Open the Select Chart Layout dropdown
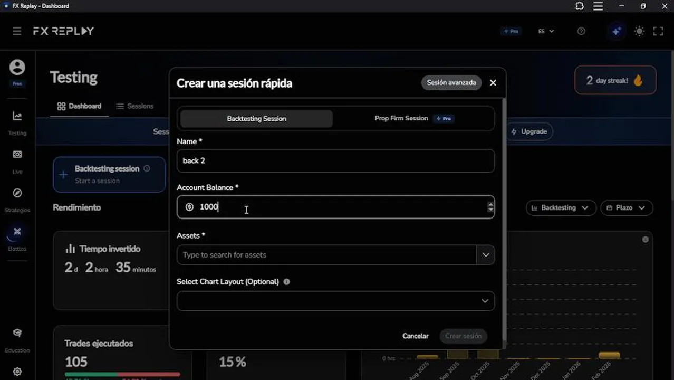Image resolution: width=674 pixels, height=380 pixels. 335,301
